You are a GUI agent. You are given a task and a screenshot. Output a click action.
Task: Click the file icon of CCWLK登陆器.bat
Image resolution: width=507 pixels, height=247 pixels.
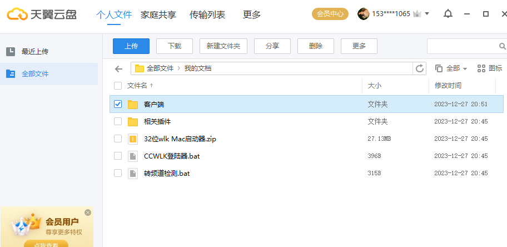133,156
